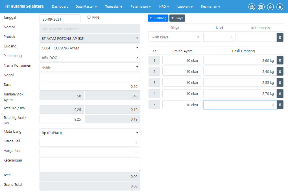Click Hasil Timbang 2,70 kg field
Screen dimensions: 288x192
click(x=240, y=93)
